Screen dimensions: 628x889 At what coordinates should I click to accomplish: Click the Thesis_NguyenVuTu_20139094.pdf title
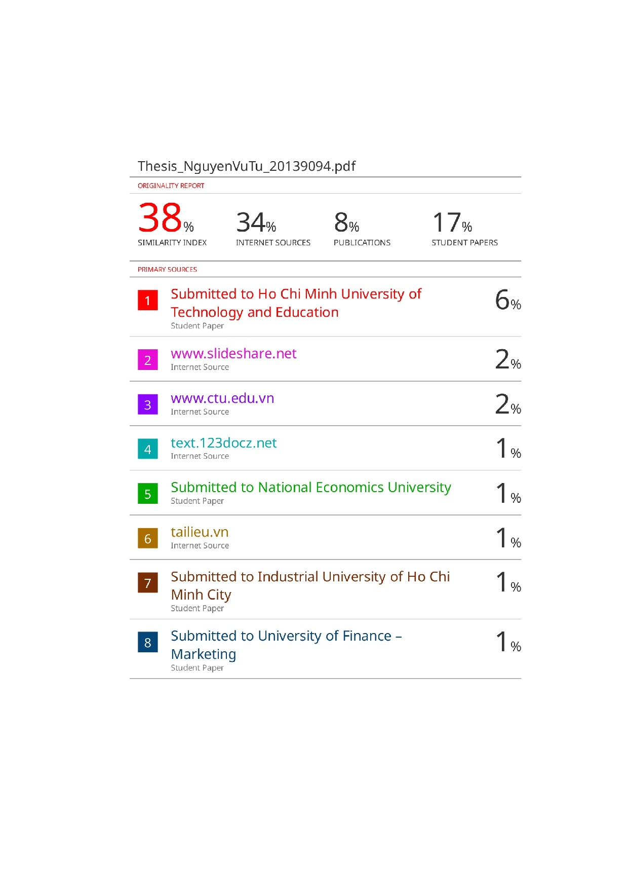coord(247,166)
